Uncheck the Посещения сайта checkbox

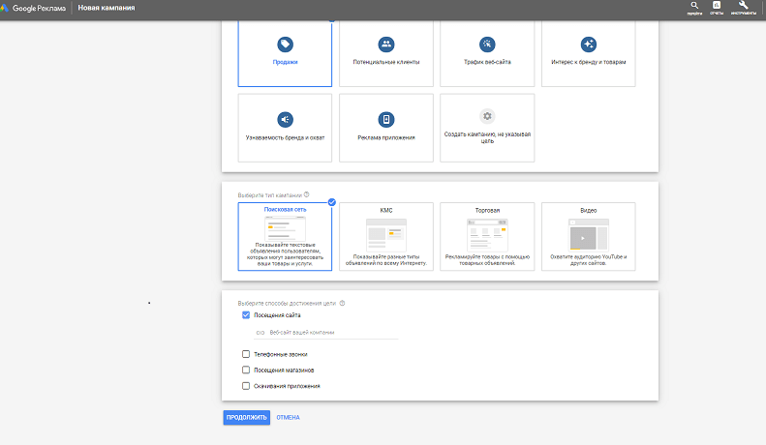point(246,314)
